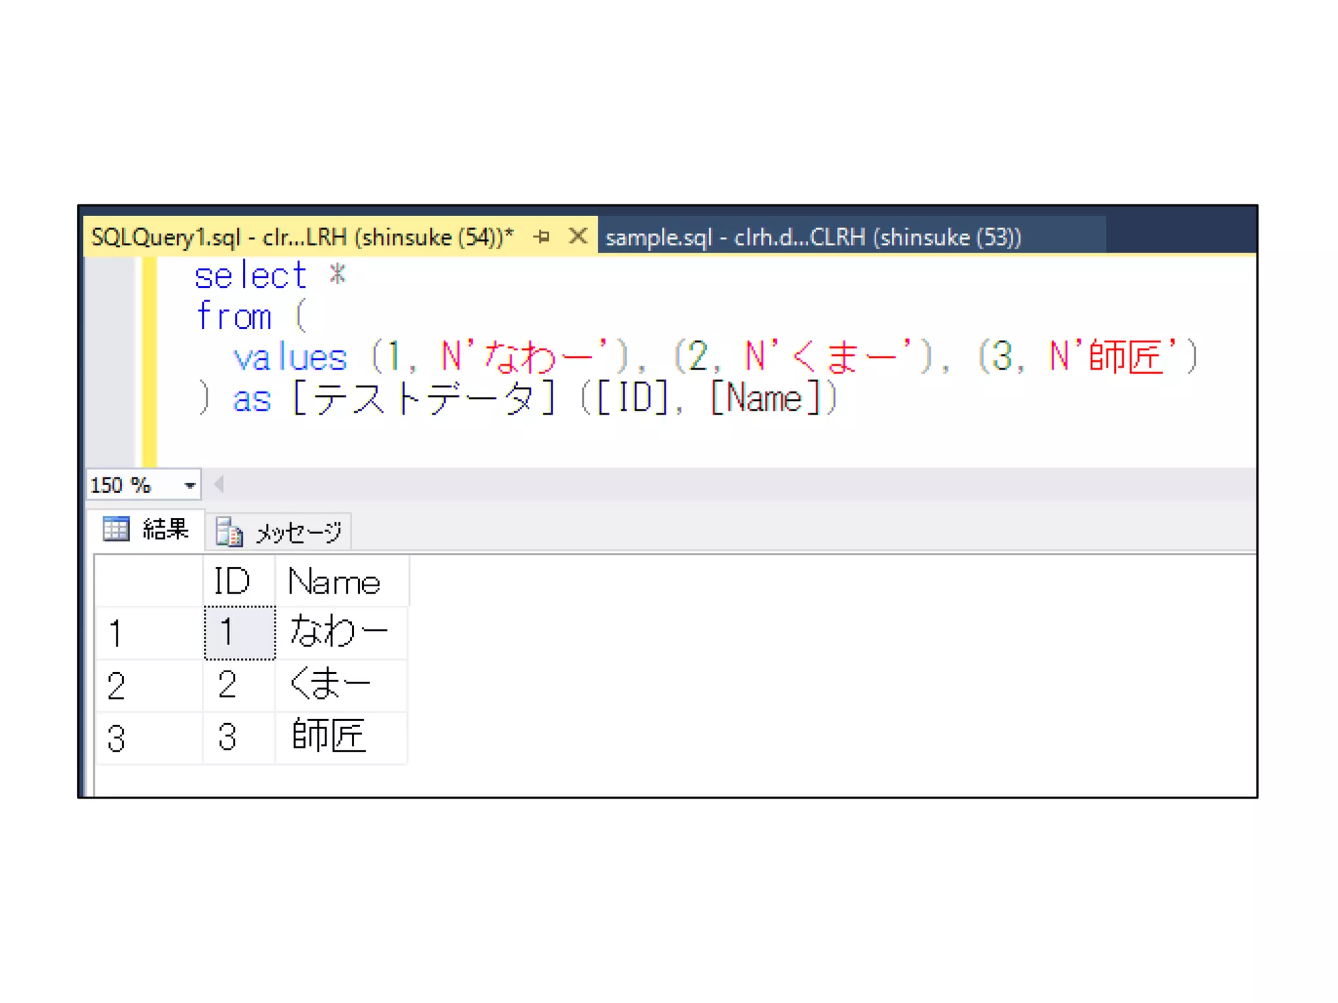
Task: Select row header 1 in results
Action: point(149,633)
